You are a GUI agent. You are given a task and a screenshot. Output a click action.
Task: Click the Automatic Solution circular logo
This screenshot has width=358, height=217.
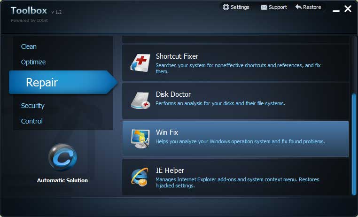click(x=62, y=157)
